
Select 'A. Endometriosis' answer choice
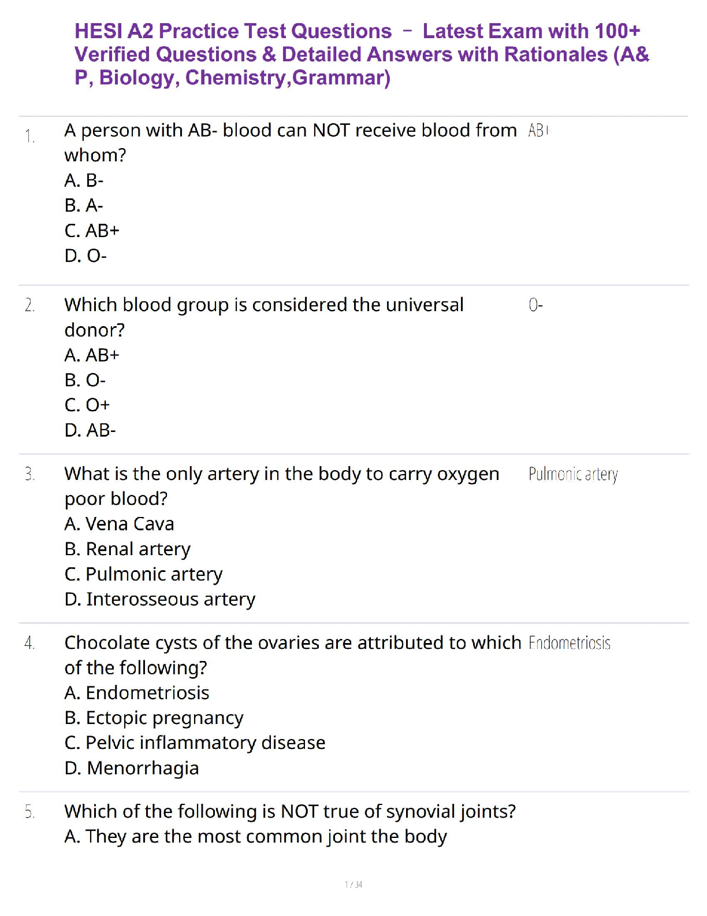[137, 693]
